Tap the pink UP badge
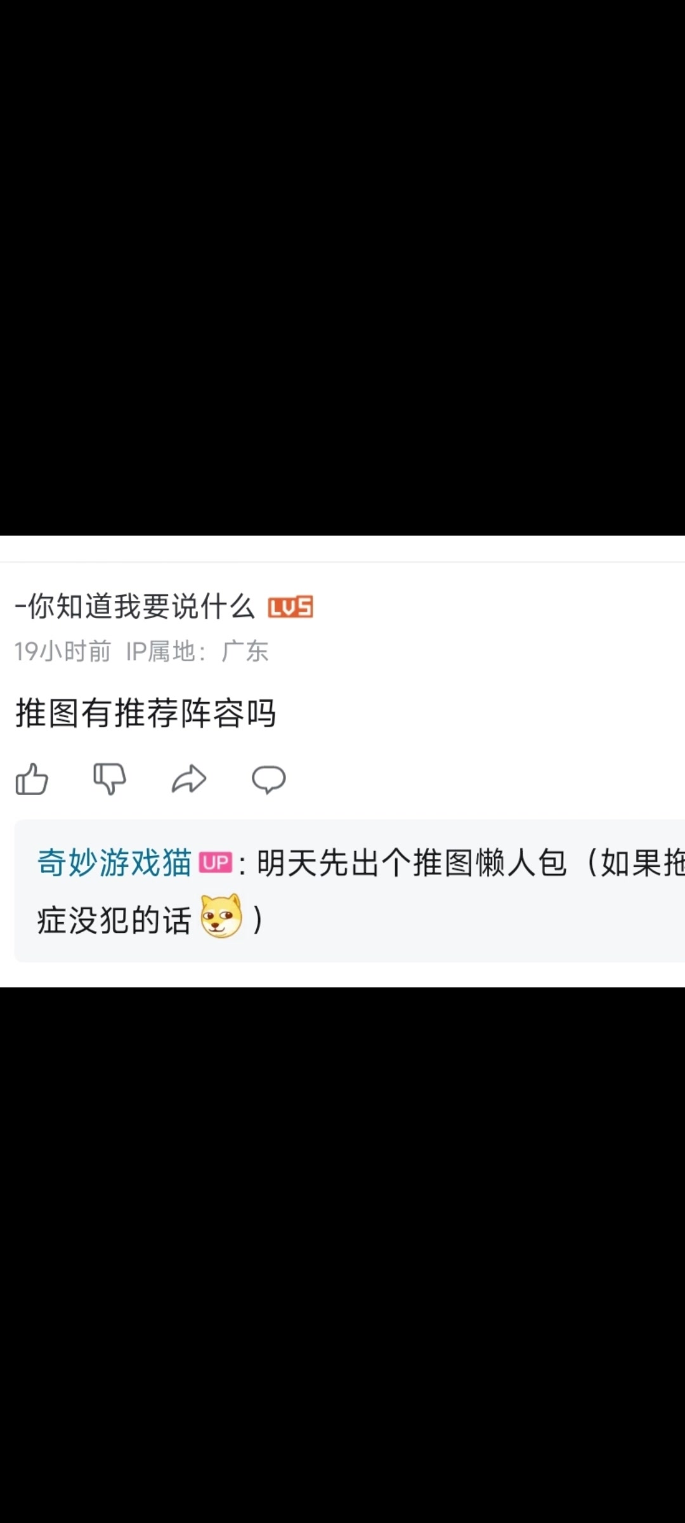This screenshot has width=685, height=1523. 216,862
